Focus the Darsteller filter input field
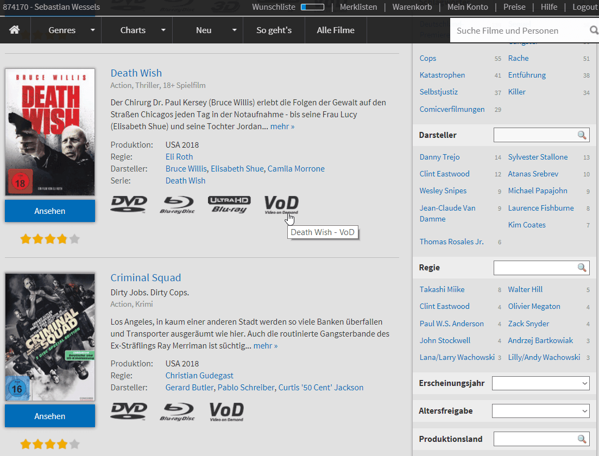 point(541,135)
